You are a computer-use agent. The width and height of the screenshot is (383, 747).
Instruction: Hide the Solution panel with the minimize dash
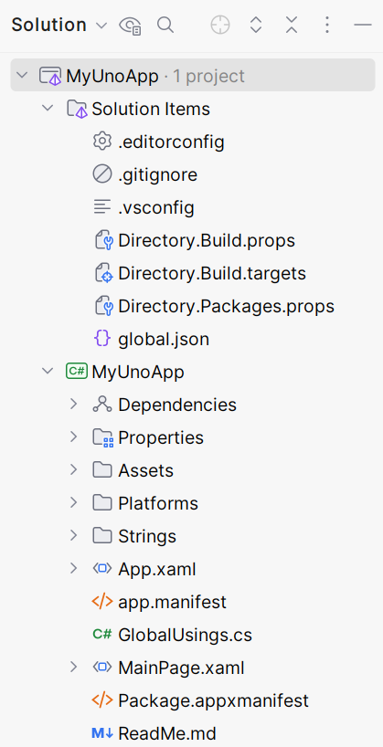[x=363, y=25]
